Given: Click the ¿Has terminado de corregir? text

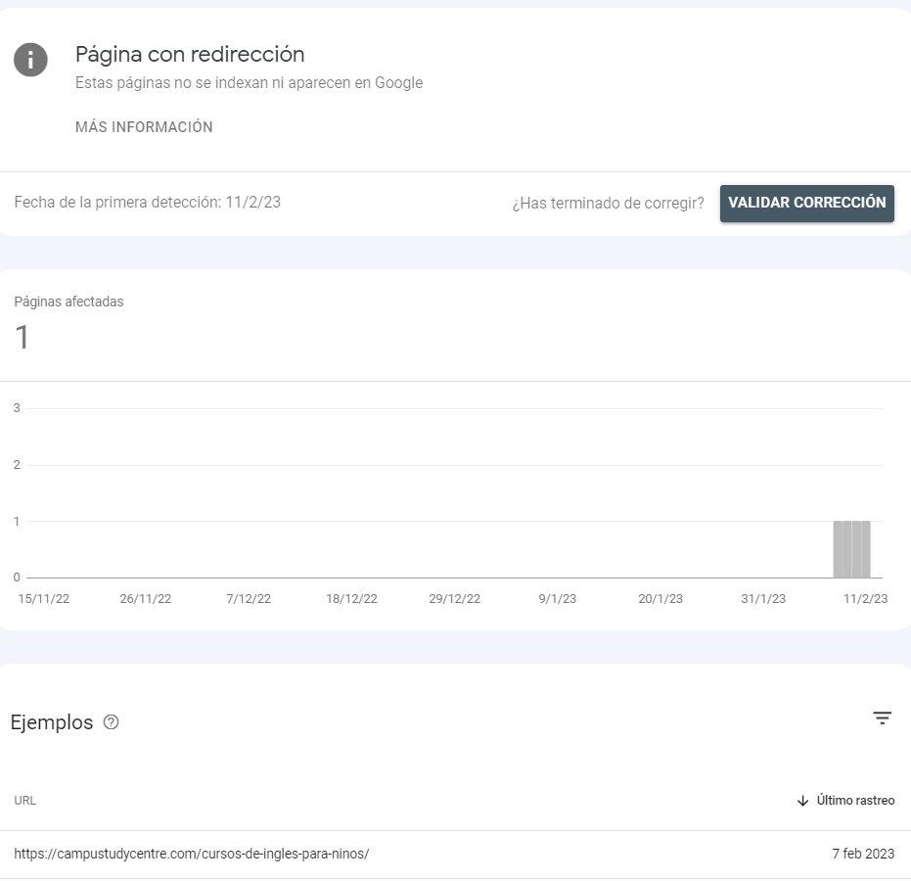Looking at the screenshot, I should [x=608, y=203].
